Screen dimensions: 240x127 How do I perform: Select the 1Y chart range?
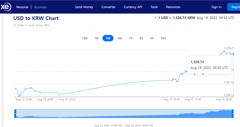[x=131, y=38]
